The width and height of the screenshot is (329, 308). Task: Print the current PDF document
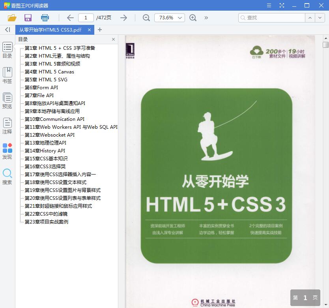pyautogui.click(x=45, y=18)
